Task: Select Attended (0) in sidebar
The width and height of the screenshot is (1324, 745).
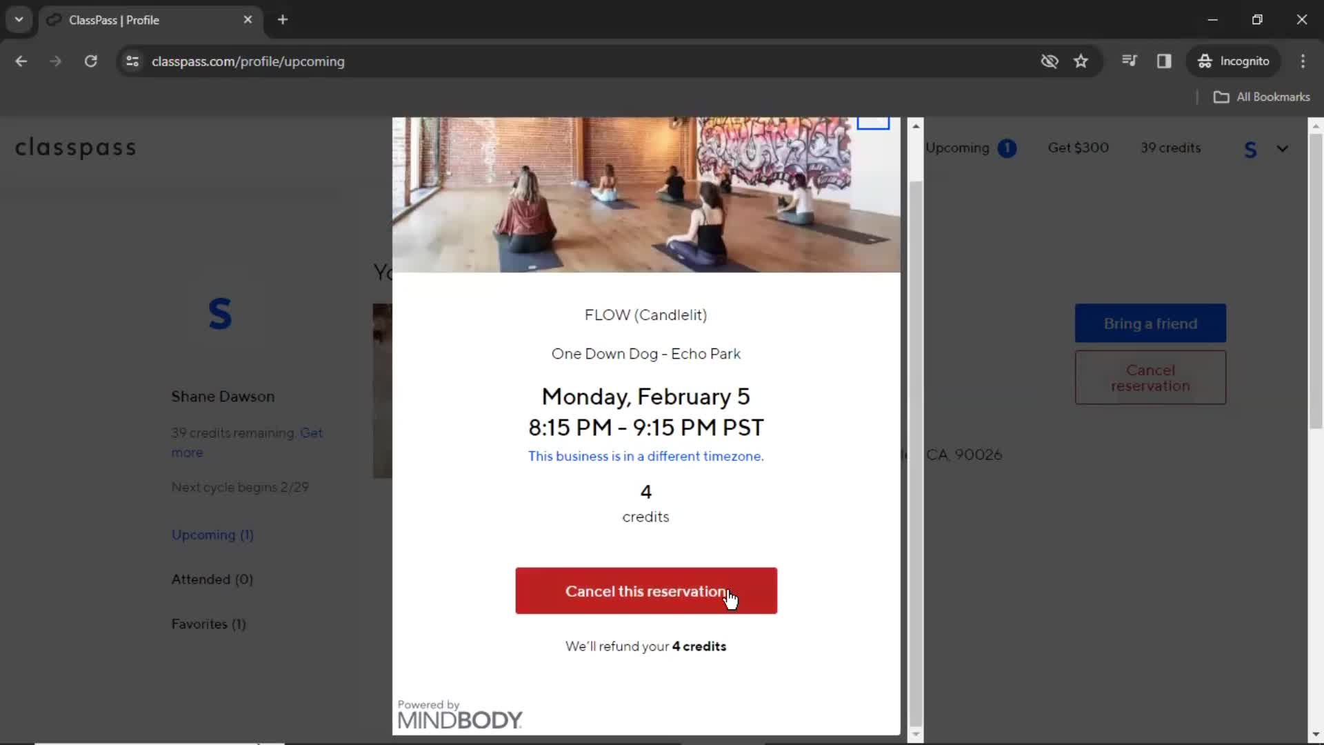Action: click(x=212, y=579)
